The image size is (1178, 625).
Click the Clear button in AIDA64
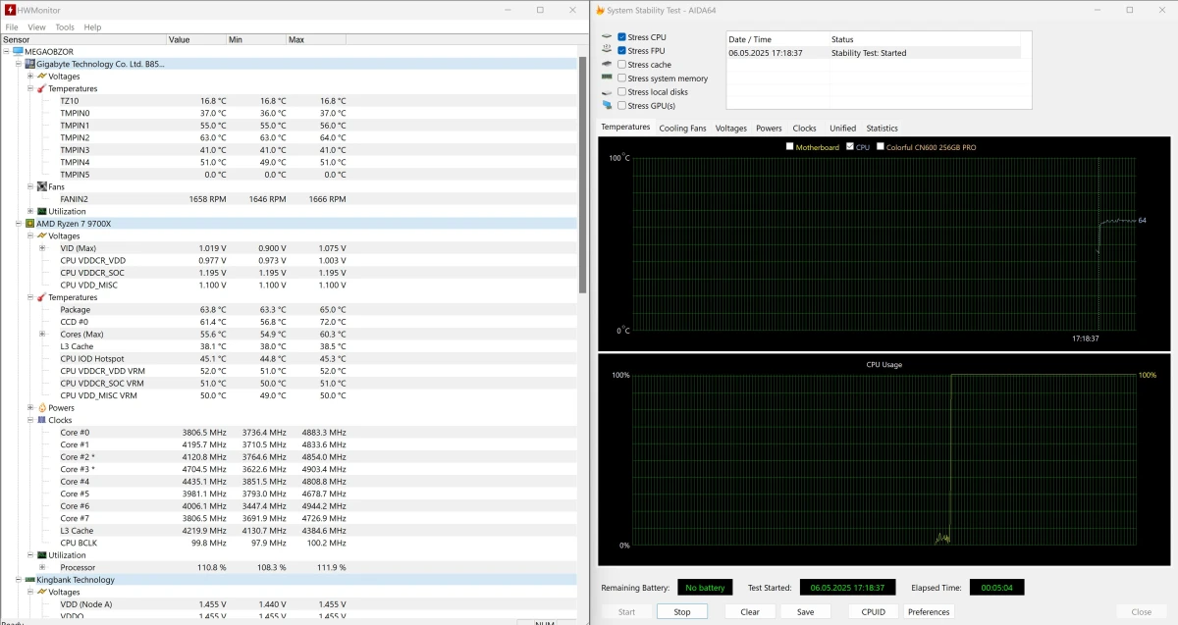[750, 611]
